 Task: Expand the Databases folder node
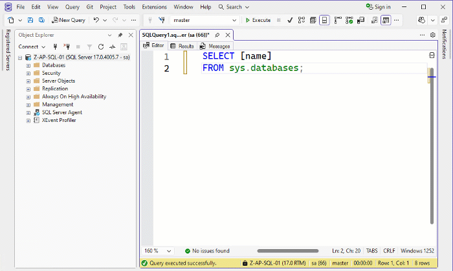(x=28, y=65)
